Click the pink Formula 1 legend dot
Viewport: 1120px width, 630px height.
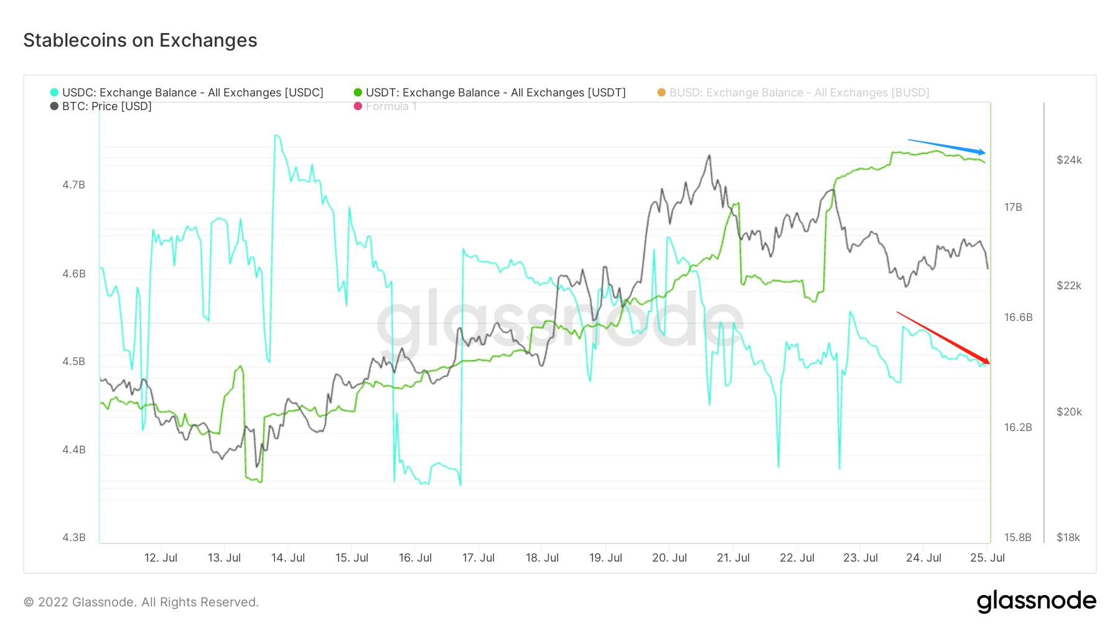[x=358, y=106]
